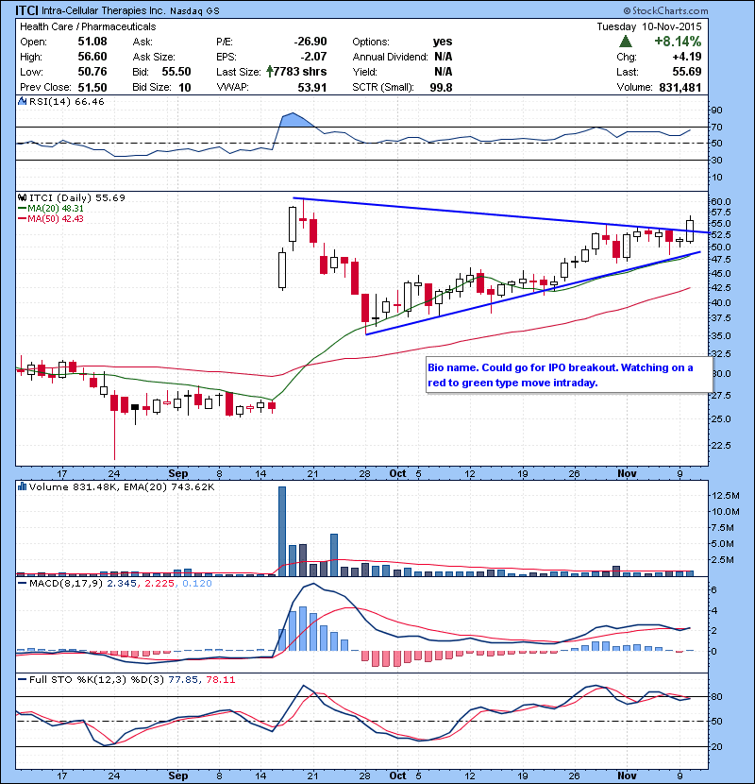Click the Open value 51.08
The width and height of the screenshot is (755, 784).
click(92, 42)
